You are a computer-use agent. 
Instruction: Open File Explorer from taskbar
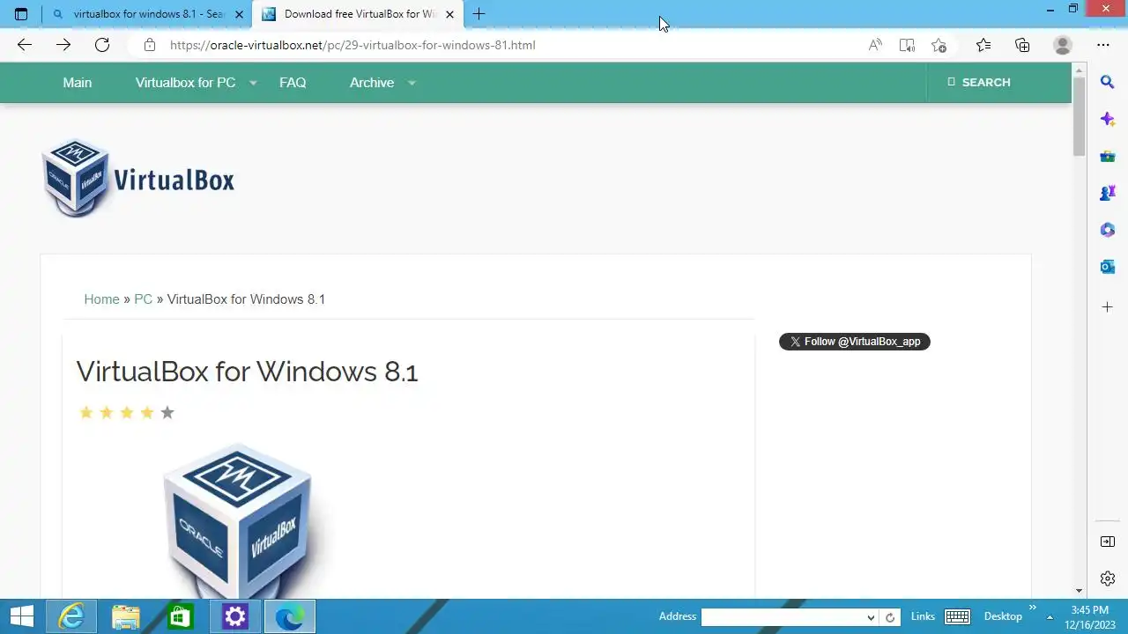(x=125, y=616)
